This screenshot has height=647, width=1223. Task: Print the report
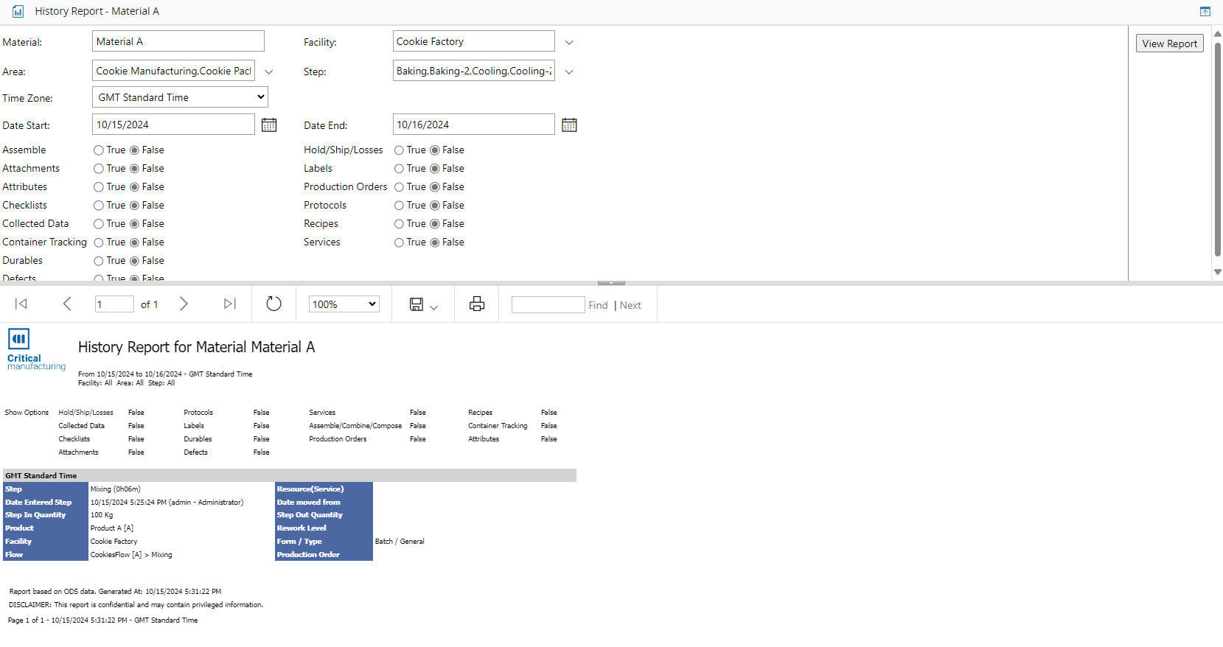pyautogui.click(x=477, y=304)
